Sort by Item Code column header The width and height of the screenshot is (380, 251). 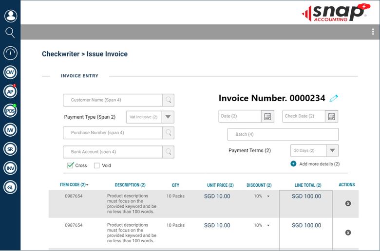point(74,185)
